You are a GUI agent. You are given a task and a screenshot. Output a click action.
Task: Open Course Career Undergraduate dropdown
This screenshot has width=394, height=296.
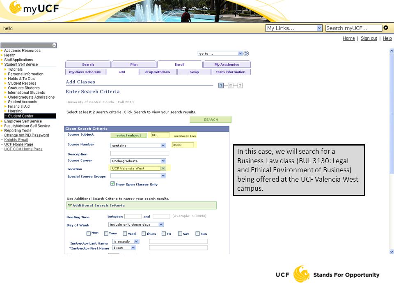tap(138, 161)
